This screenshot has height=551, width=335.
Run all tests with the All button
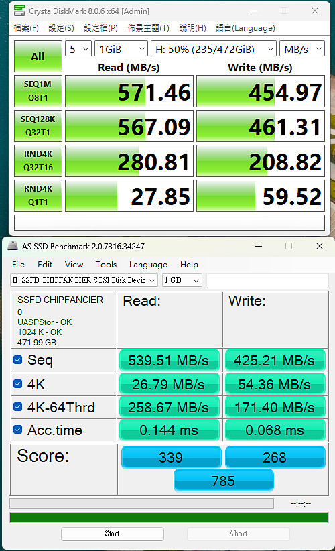point(38,56)
